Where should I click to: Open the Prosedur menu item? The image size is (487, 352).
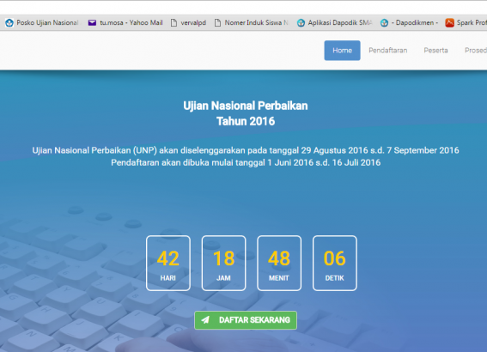476,51
